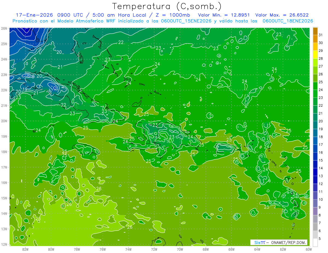Viewport: 328px width, 253px height.
Task: Click blue legend swatch between 16 and 17
Action: tap(315, 148)
